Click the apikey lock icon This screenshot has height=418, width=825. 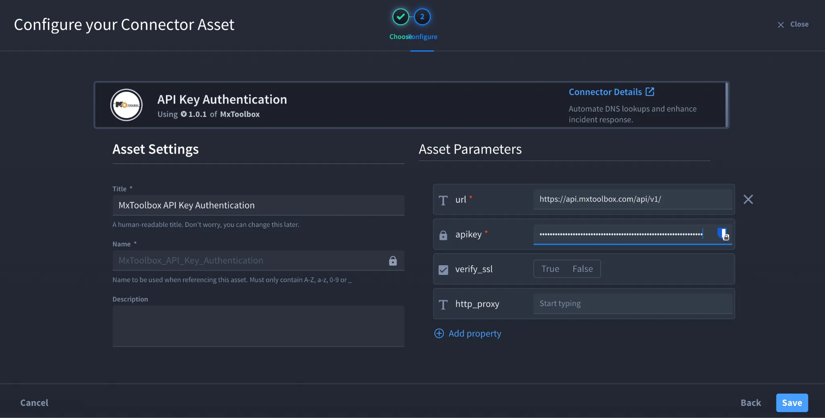tap(443, 235)
